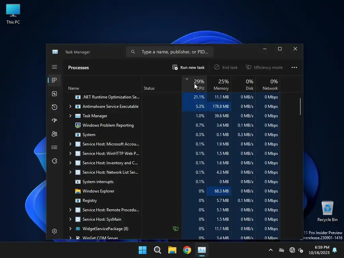Expand Service Host: Network List Ser... row
This screenshot has width=344, height=258.
[x=70, y=172]
